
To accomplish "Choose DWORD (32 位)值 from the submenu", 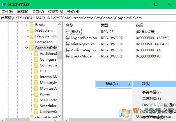I will (159, 105).
